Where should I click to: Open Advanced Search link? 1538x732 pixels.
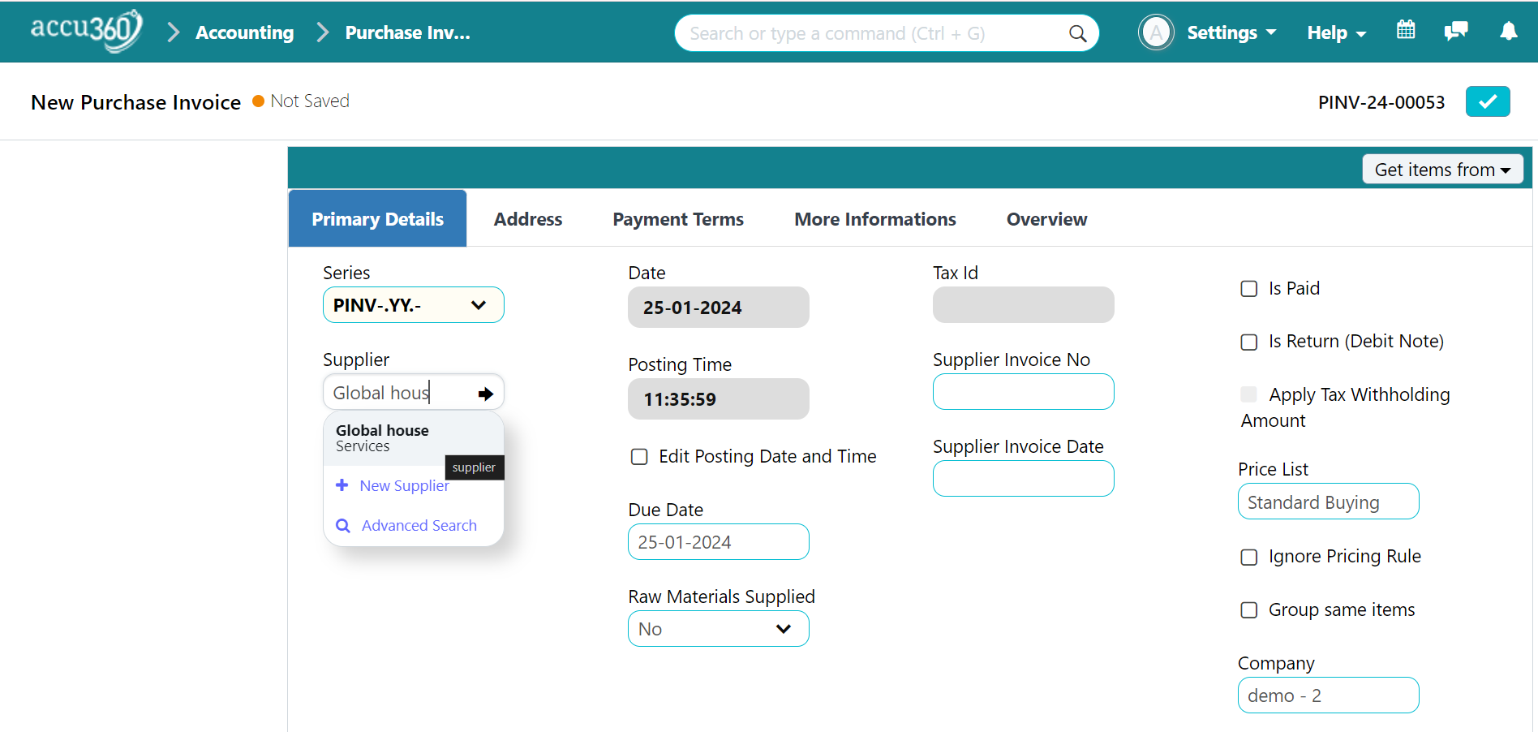pyautogui.click(x=419, y=526)
